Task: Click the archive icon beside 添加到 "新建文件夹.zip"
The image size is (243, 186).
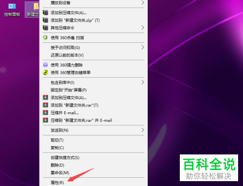Action: 45,20
